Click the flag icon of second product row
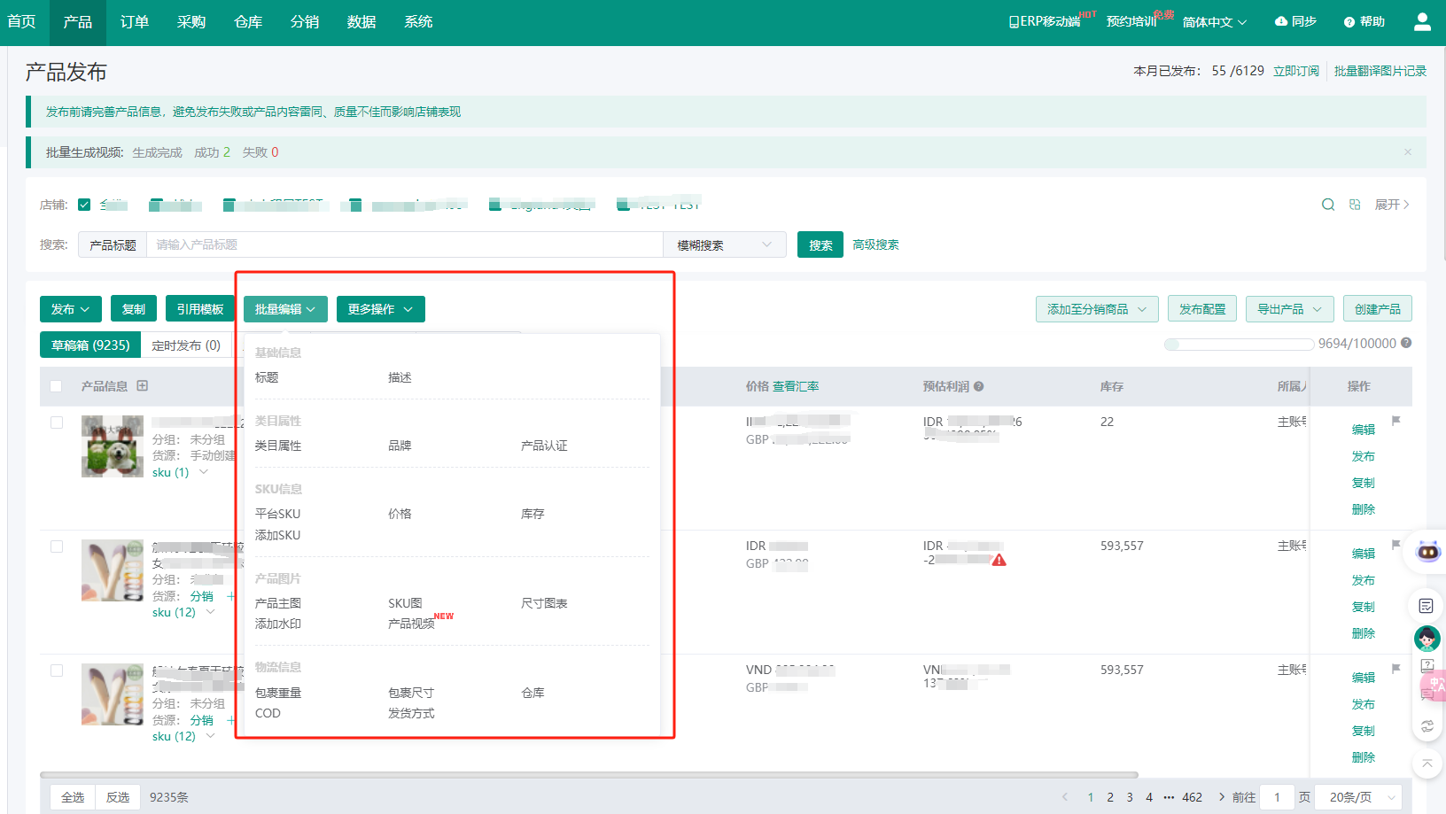Image resolution: width=1446 pixels, height=814 pixels. [1395, 545]
